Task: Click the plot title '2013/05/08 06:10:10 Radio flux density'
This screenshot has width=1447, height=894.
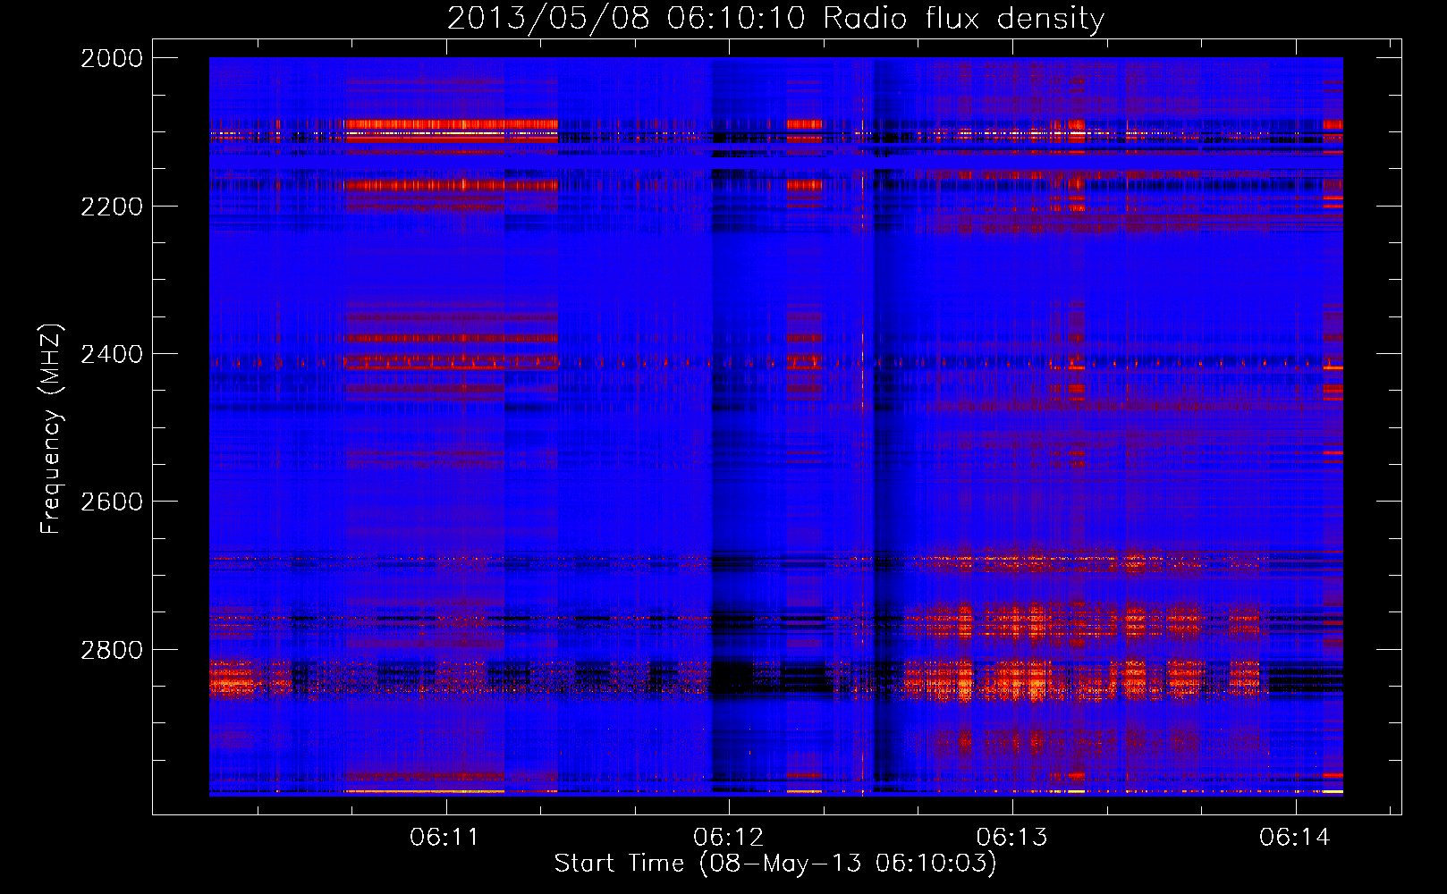Action: [x=775, y=18]
